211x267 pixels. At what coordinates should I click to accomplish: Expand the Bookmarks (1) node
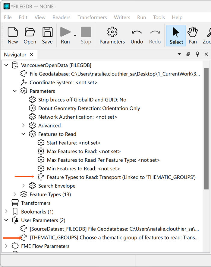[6, 211]
